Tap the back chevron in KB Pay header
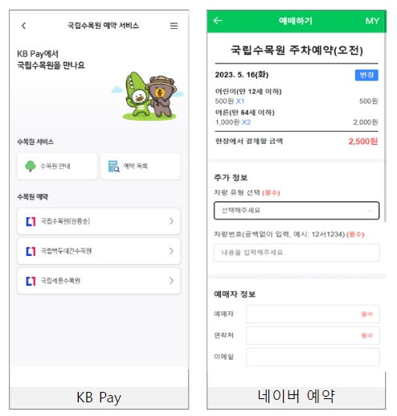 click(x=24, y=26)
